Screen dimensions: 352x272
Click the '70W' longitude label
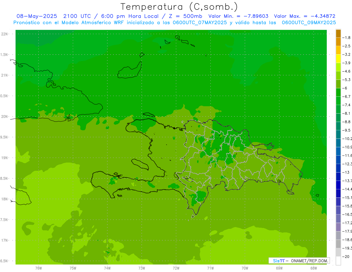(245, 268)
